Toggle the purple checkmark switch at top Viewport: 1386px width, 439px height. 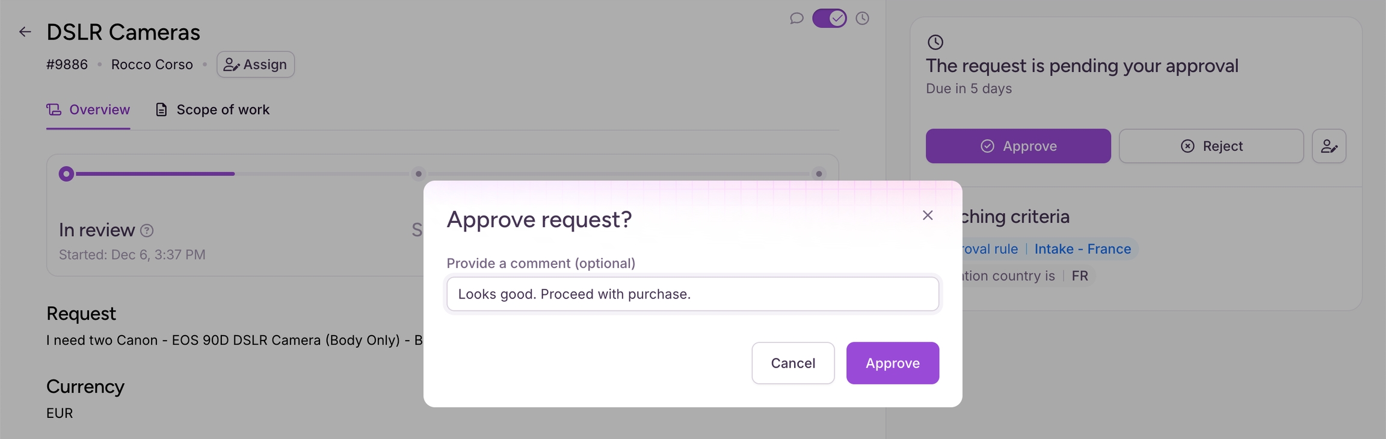point(829,19)
